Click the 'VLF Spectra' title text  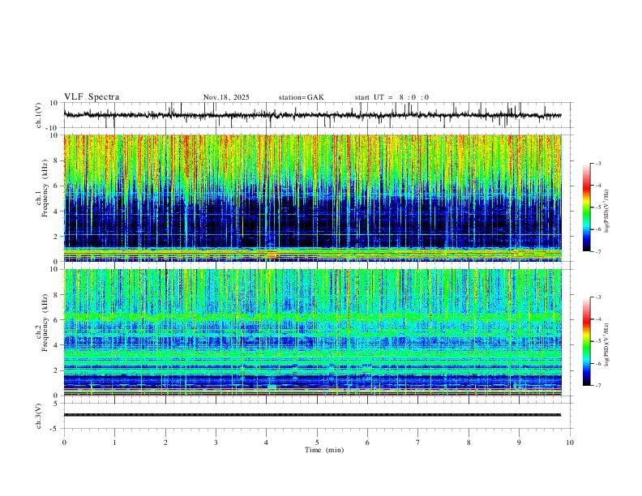pyautogui.click(x=92, y=97)
